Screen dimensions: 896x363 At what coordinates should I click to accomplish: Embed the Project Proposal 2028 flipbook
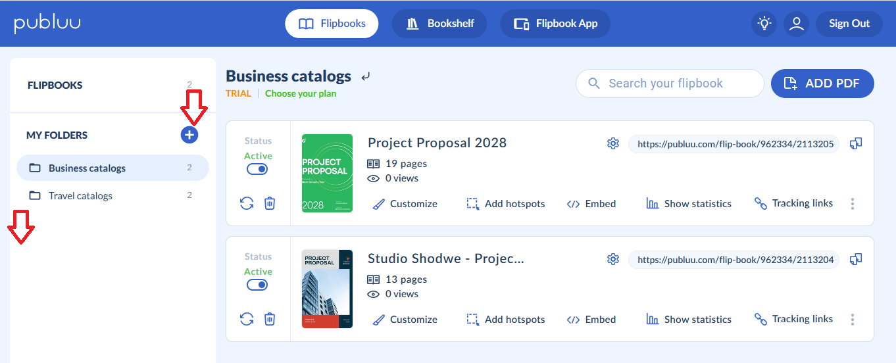[591, 204]
